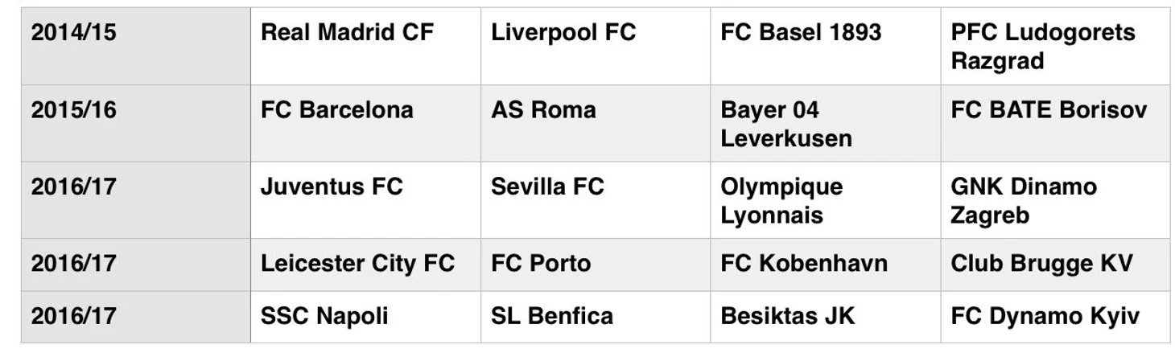
Task: Click the GNK Dinamo Zagreb cell
Action: point(1055,199)
